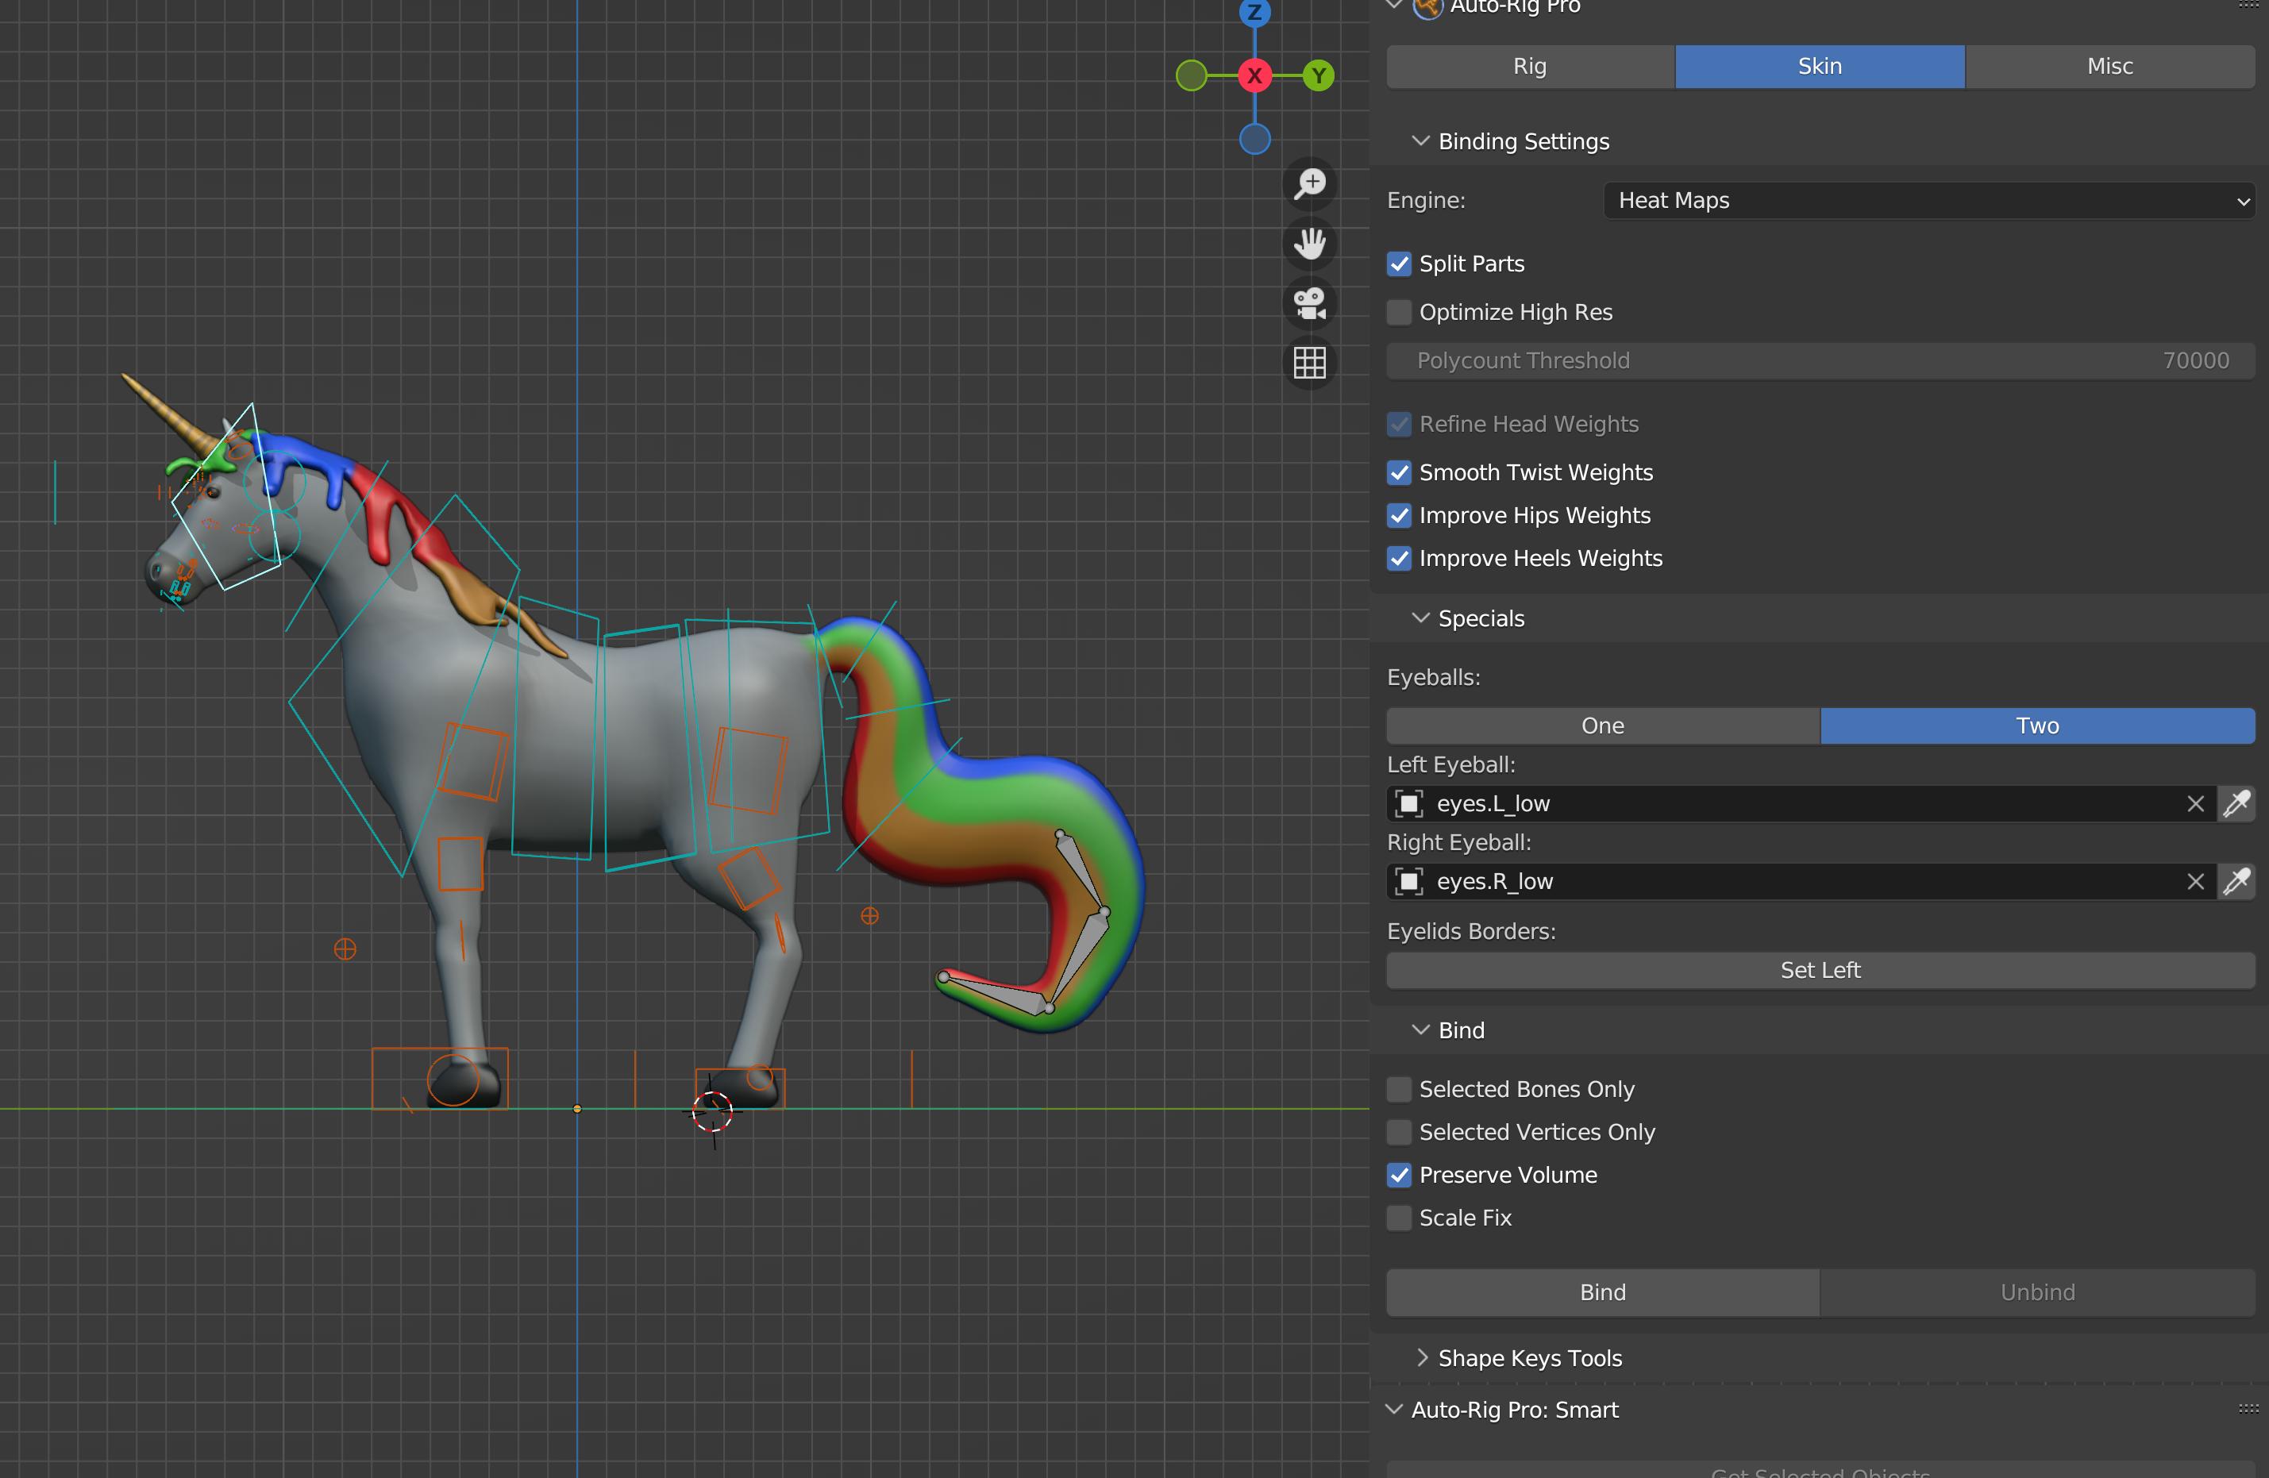Click the pan view hand icon

point(1311,244)
